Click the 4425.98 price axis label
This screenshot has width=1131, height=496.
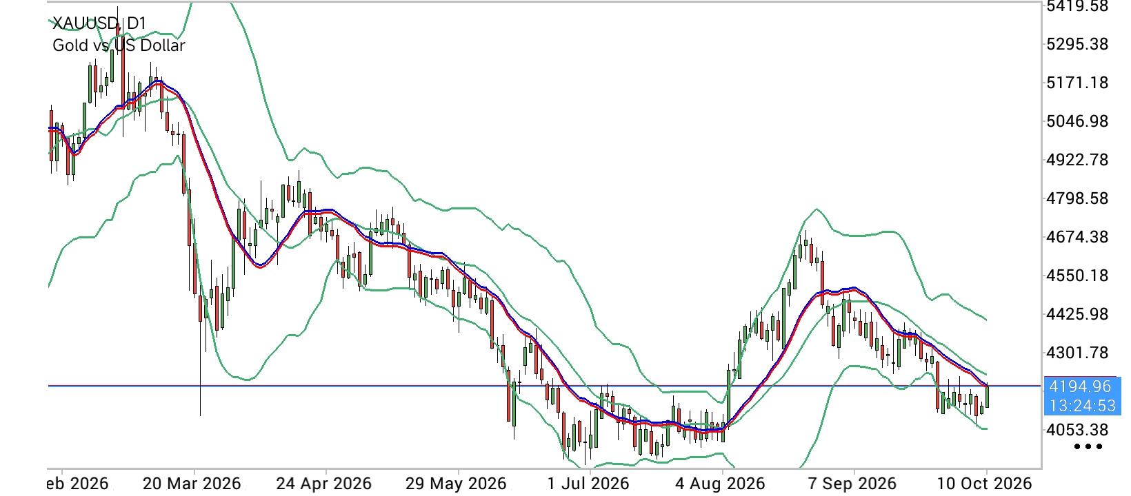1077,314
